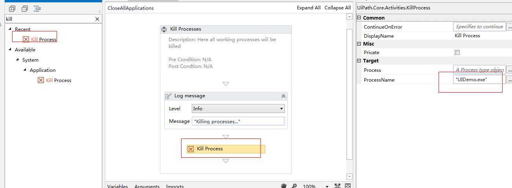Image resolution: width=512 pixels, height=188 pixels.
Task: Open the Arguments tab
Action: tap(147, 186)
